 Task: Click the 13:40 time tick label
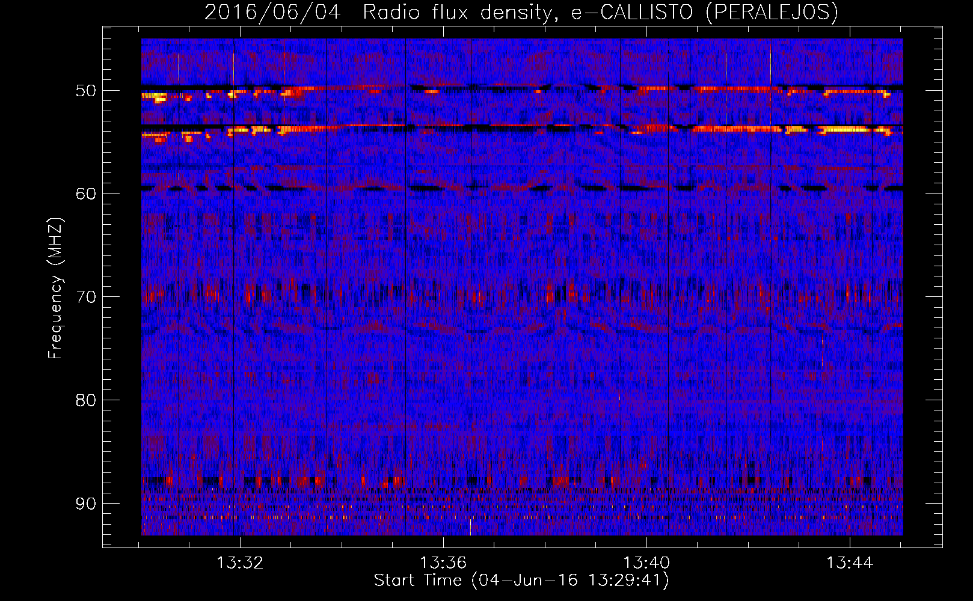pyautogui.click(x=646, y=563)
